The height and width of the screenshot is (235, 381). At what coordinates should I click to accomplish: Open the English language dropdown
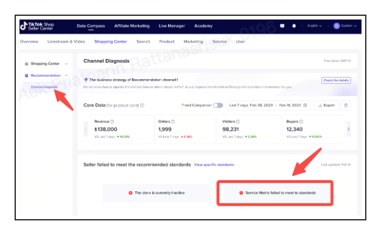click(315, 26)
